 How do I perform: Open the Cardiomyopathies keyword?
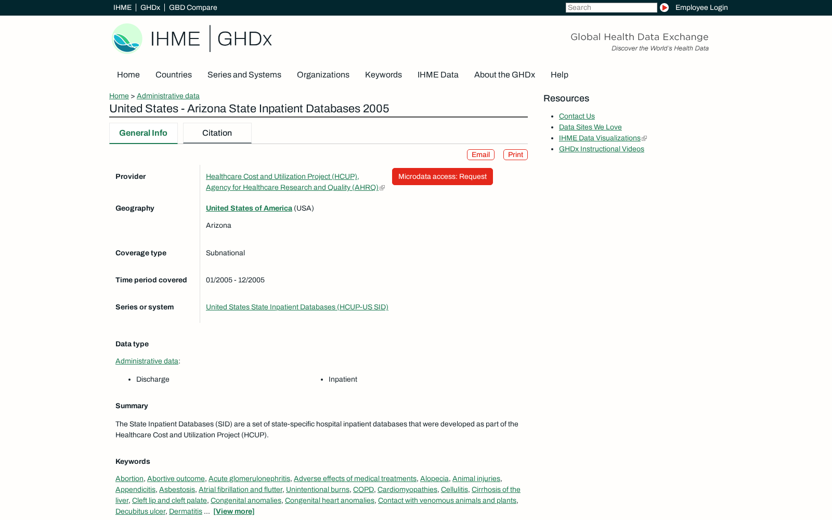tap(407, 490)
